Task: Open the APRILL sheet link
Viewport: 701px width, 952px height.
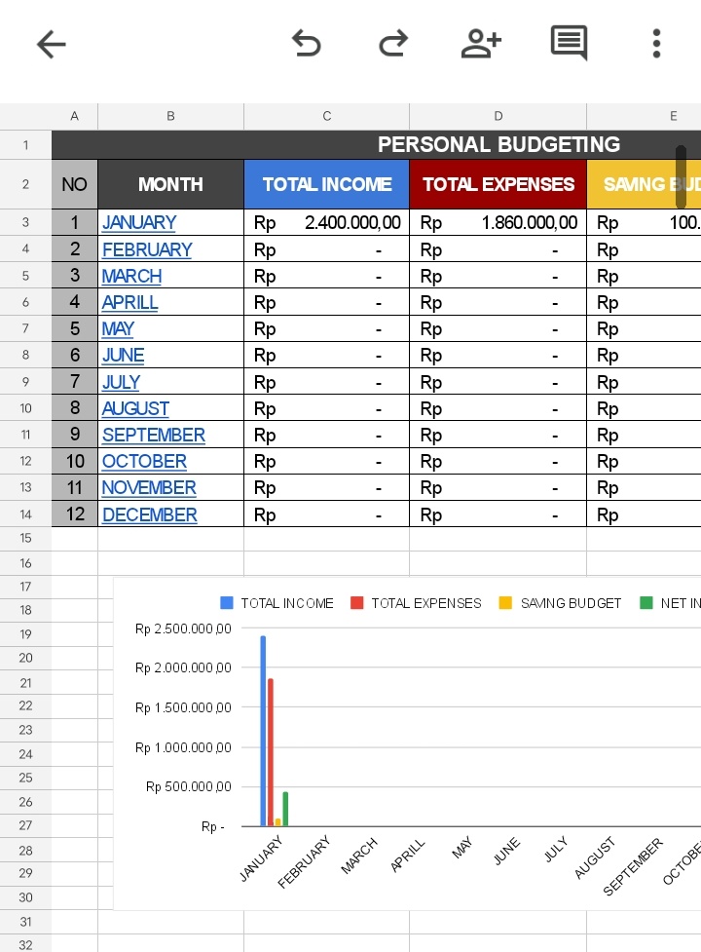Action: click(129, 302)
